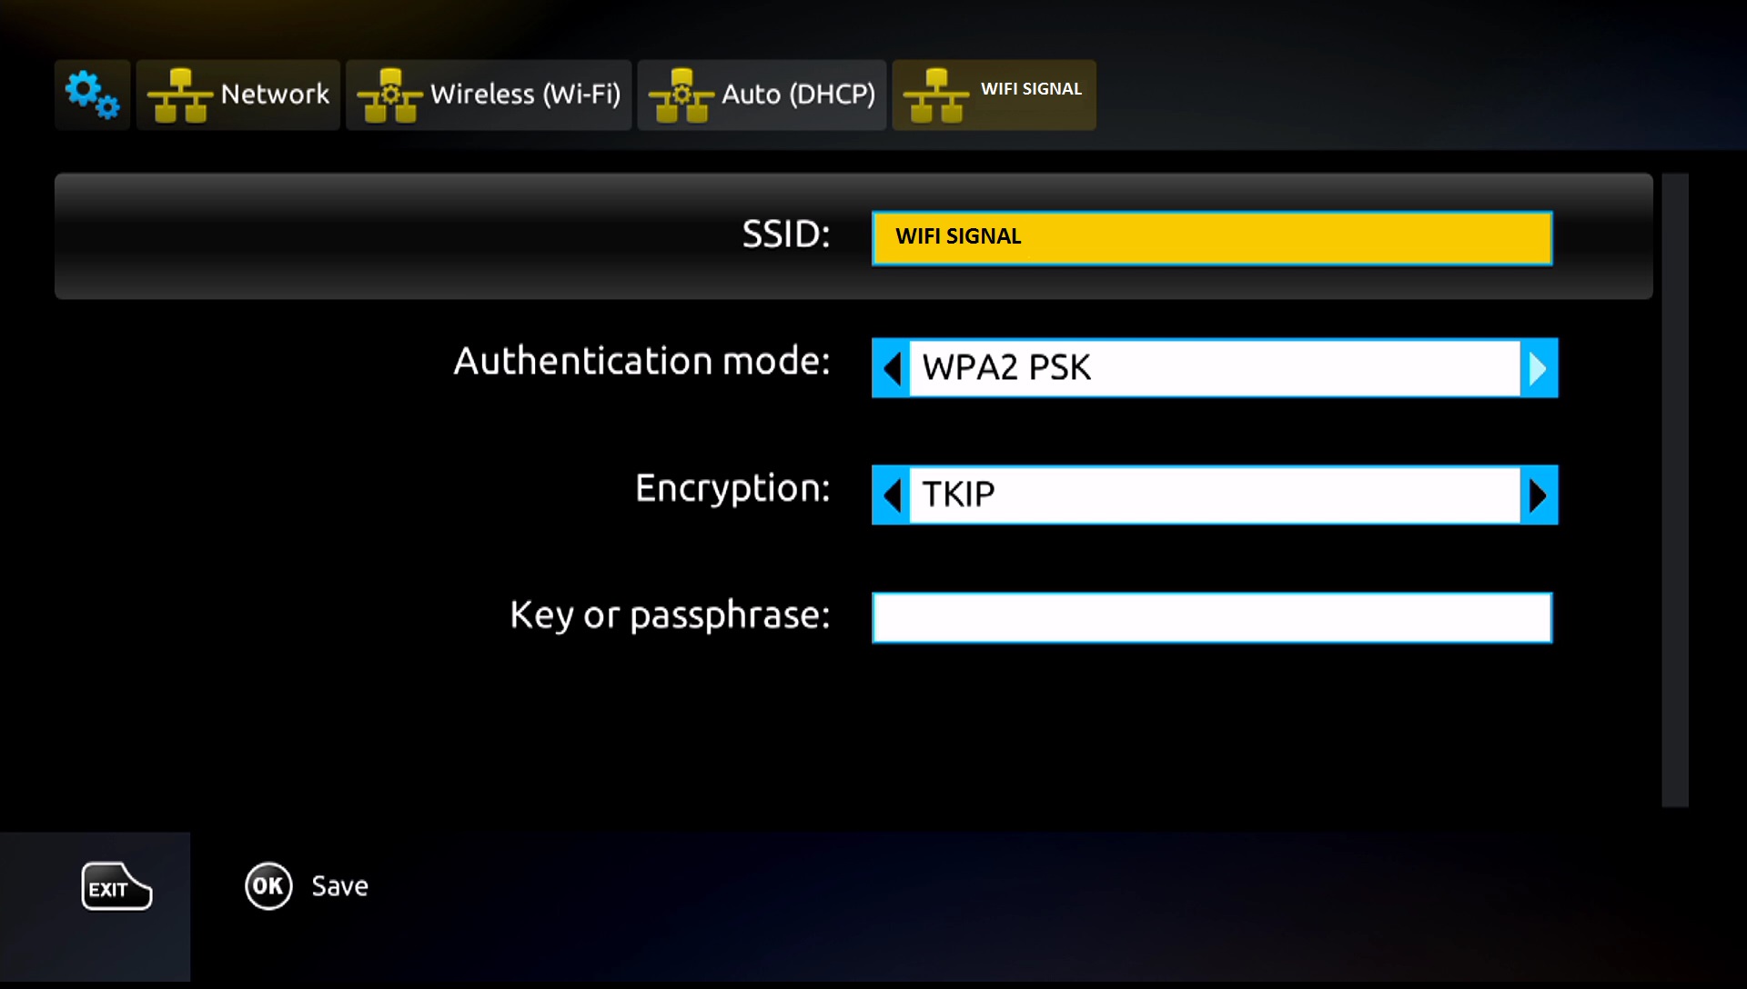1747x989 pixels.
Task: Click the settings gear icon
Action: (93, 94)
